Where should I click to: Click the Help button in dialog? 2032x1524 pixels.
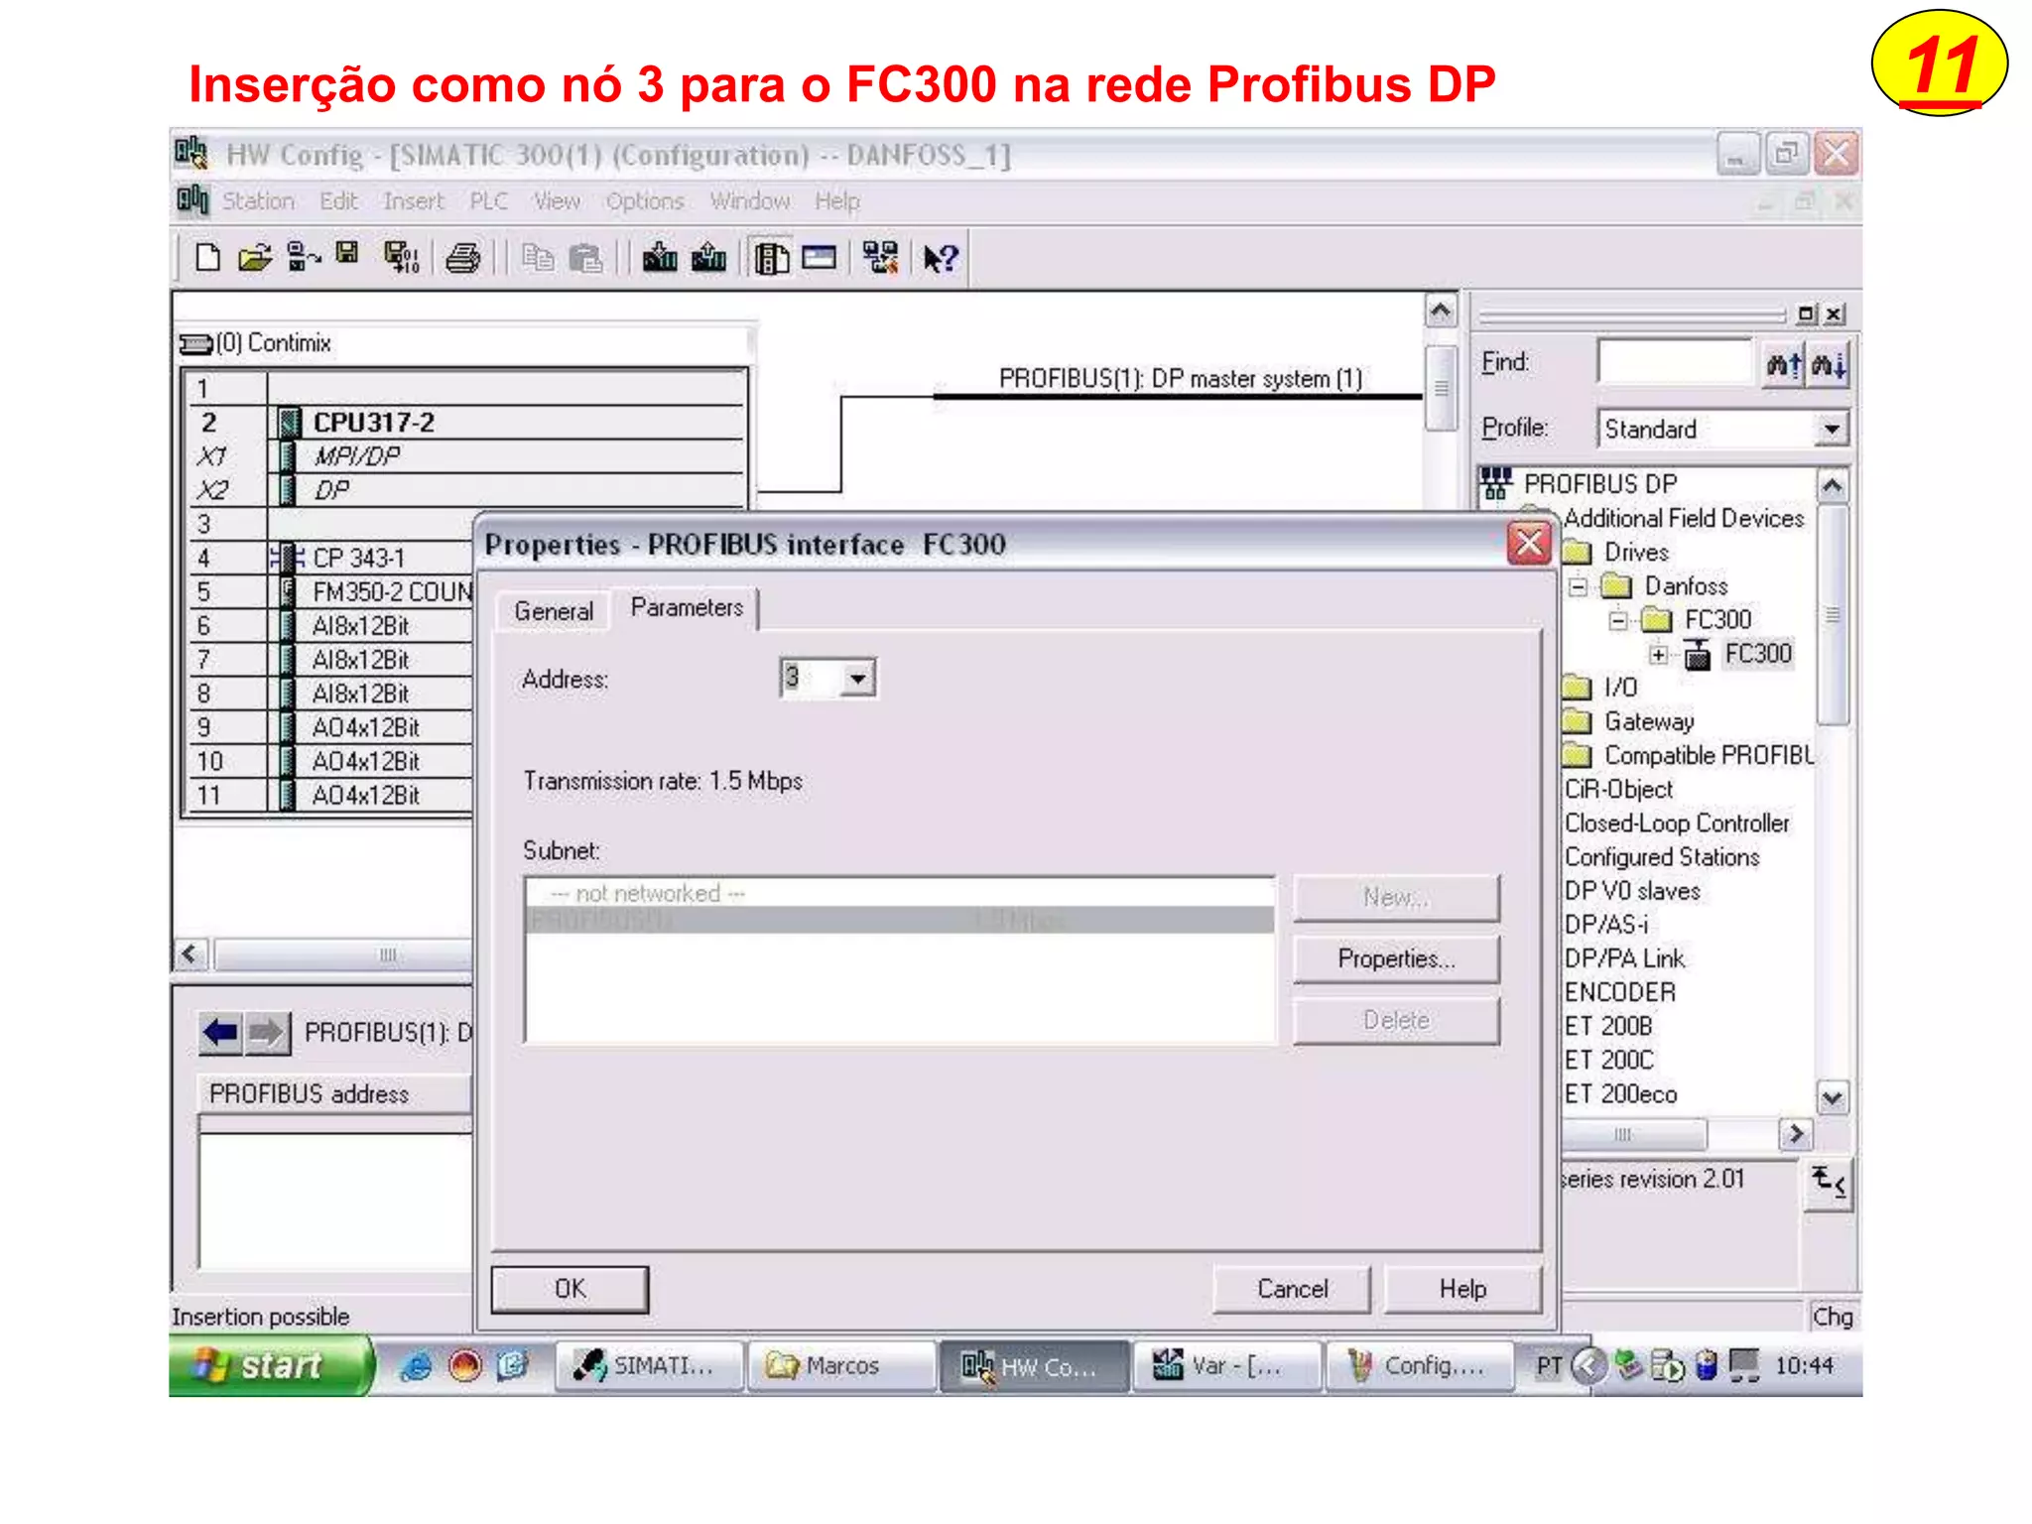click(1462, 1289)
